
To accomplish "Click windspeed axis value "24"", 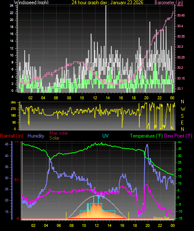I will (x=12, y=6).
